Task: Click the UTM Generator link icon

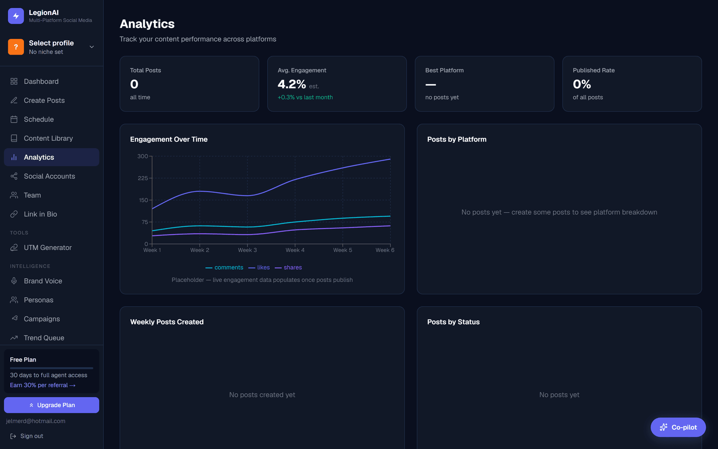Action: (14, 247)
